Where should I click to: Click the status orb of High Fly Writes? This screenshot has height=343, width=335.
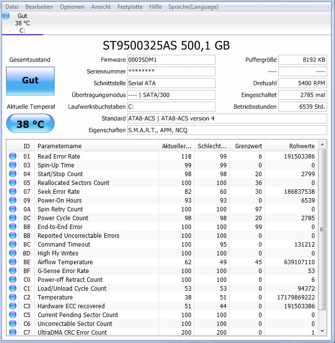point(13,253)
